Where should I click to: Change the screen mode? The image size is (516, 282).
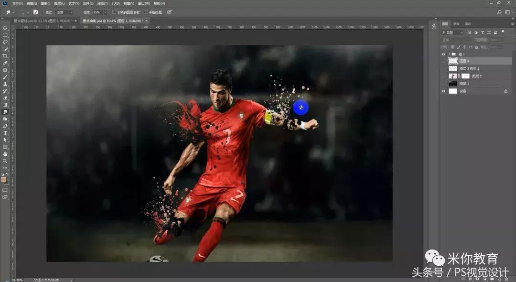pos(5,197)
